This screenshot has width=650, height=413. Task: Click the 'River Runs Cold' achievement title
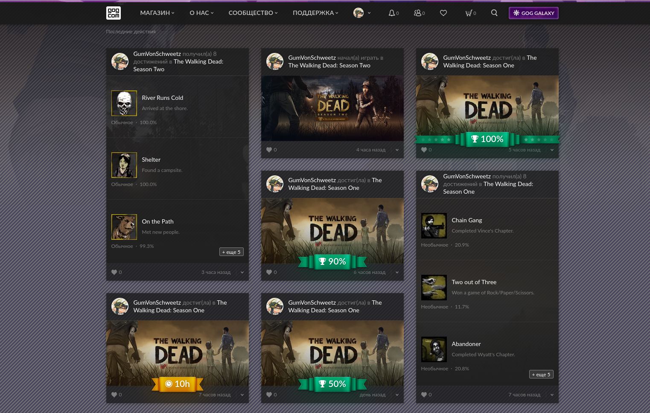coord(163,98)
